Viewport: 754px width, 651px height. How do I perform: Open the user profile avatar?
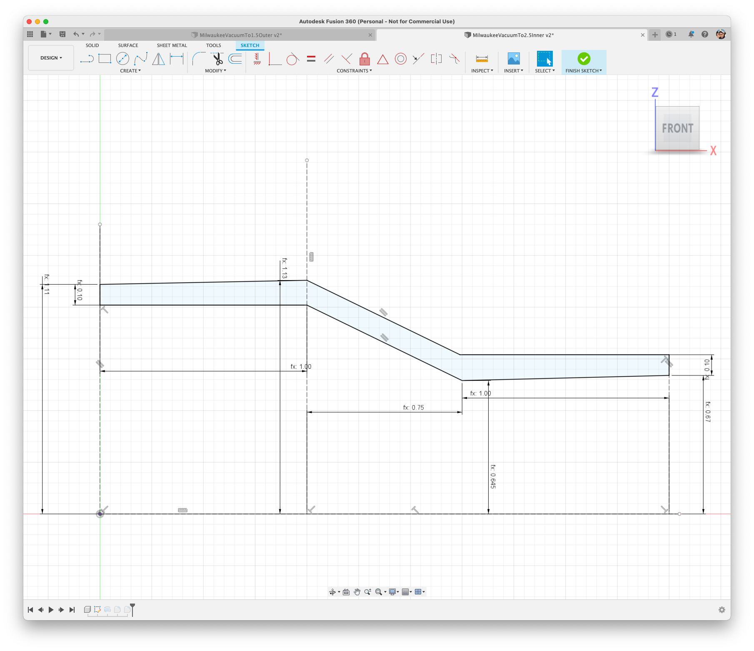[x=721, y=34]
